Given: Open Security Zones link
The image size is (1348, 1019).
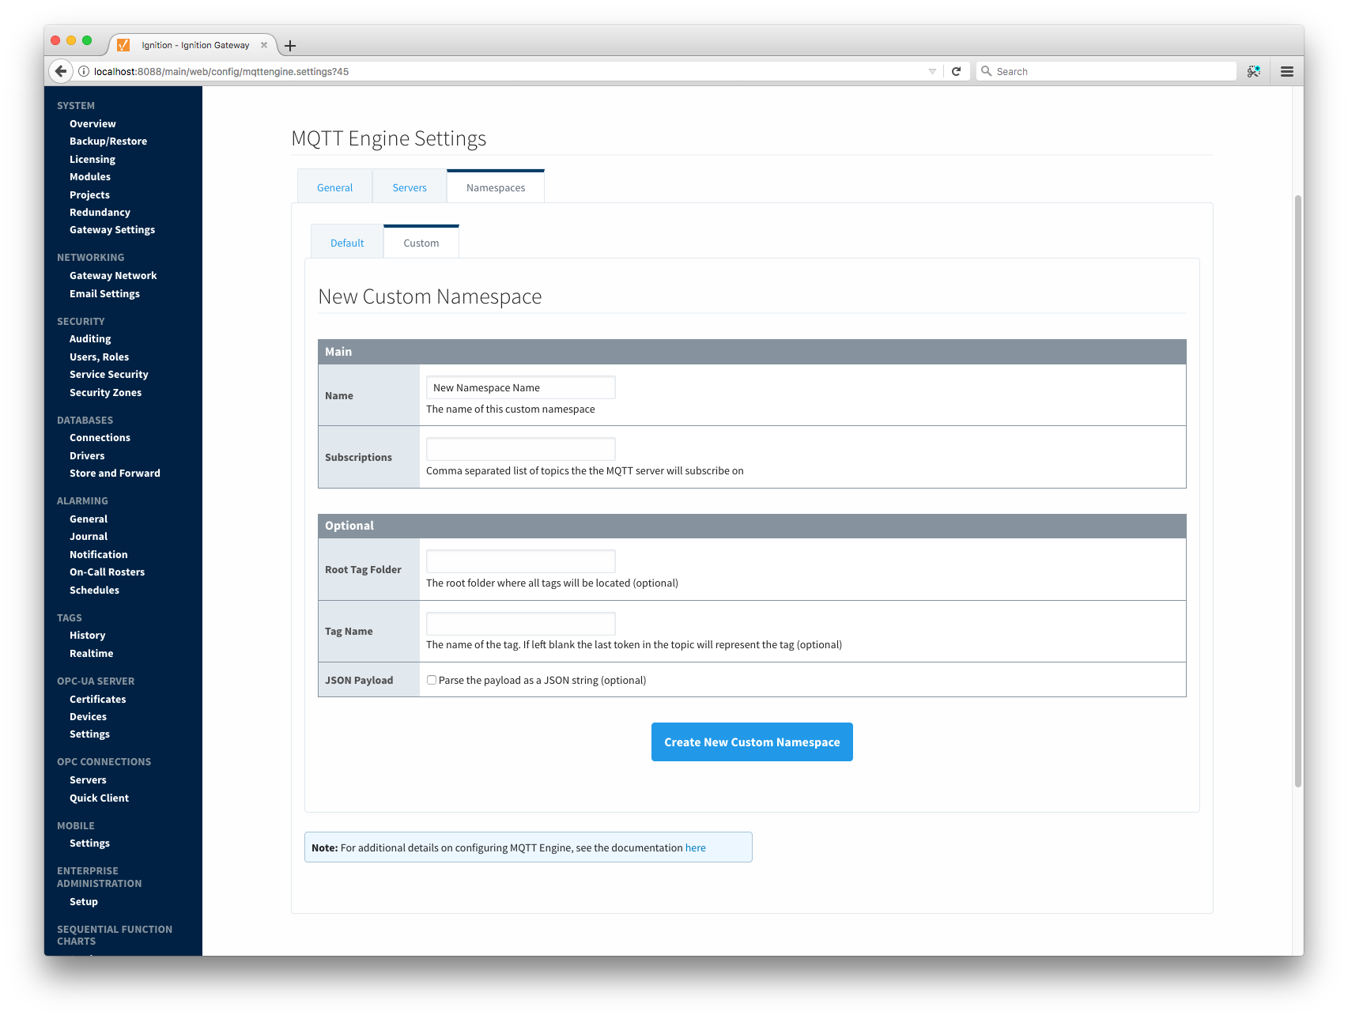Looking at the screenshot, I should [105, 392].
